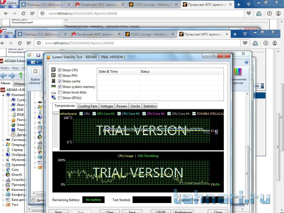
Task: Open the Вид menu in AIDA64
Action: (15, 68)
